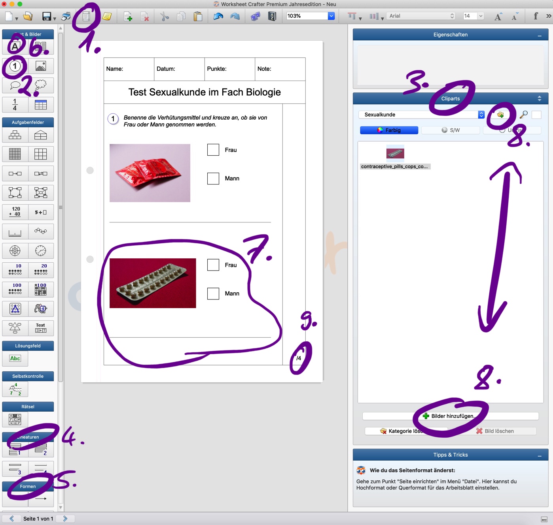The image size is (553, 525).
Task: Select the speech bubble tool
Action: tap(15, 85)
